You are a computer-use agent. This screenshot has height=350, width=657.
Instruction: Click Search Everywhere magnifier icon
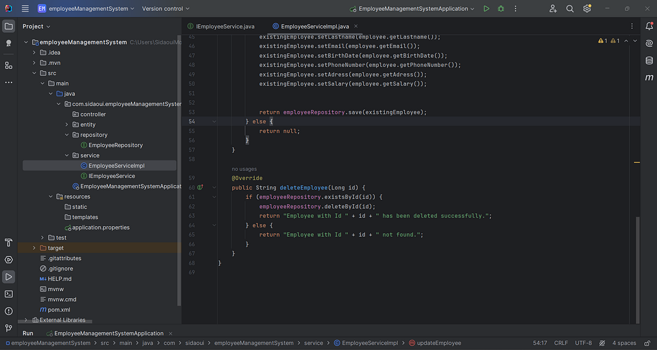click(570, 8)
